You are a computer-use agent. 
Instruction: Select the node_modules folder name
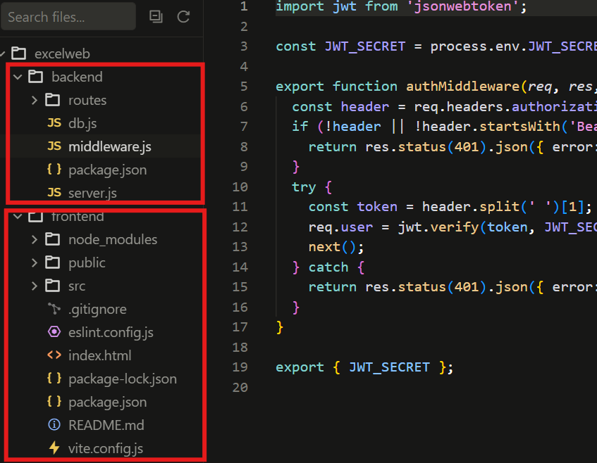coord(113,239)
